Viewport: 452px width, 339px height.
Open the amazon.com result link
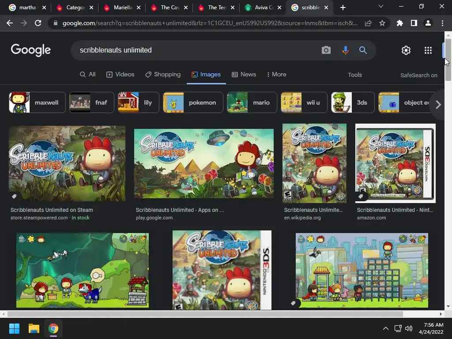[371, 218]
